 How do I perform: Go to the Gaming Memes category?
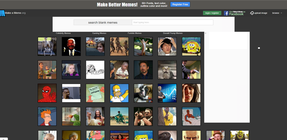99,33
